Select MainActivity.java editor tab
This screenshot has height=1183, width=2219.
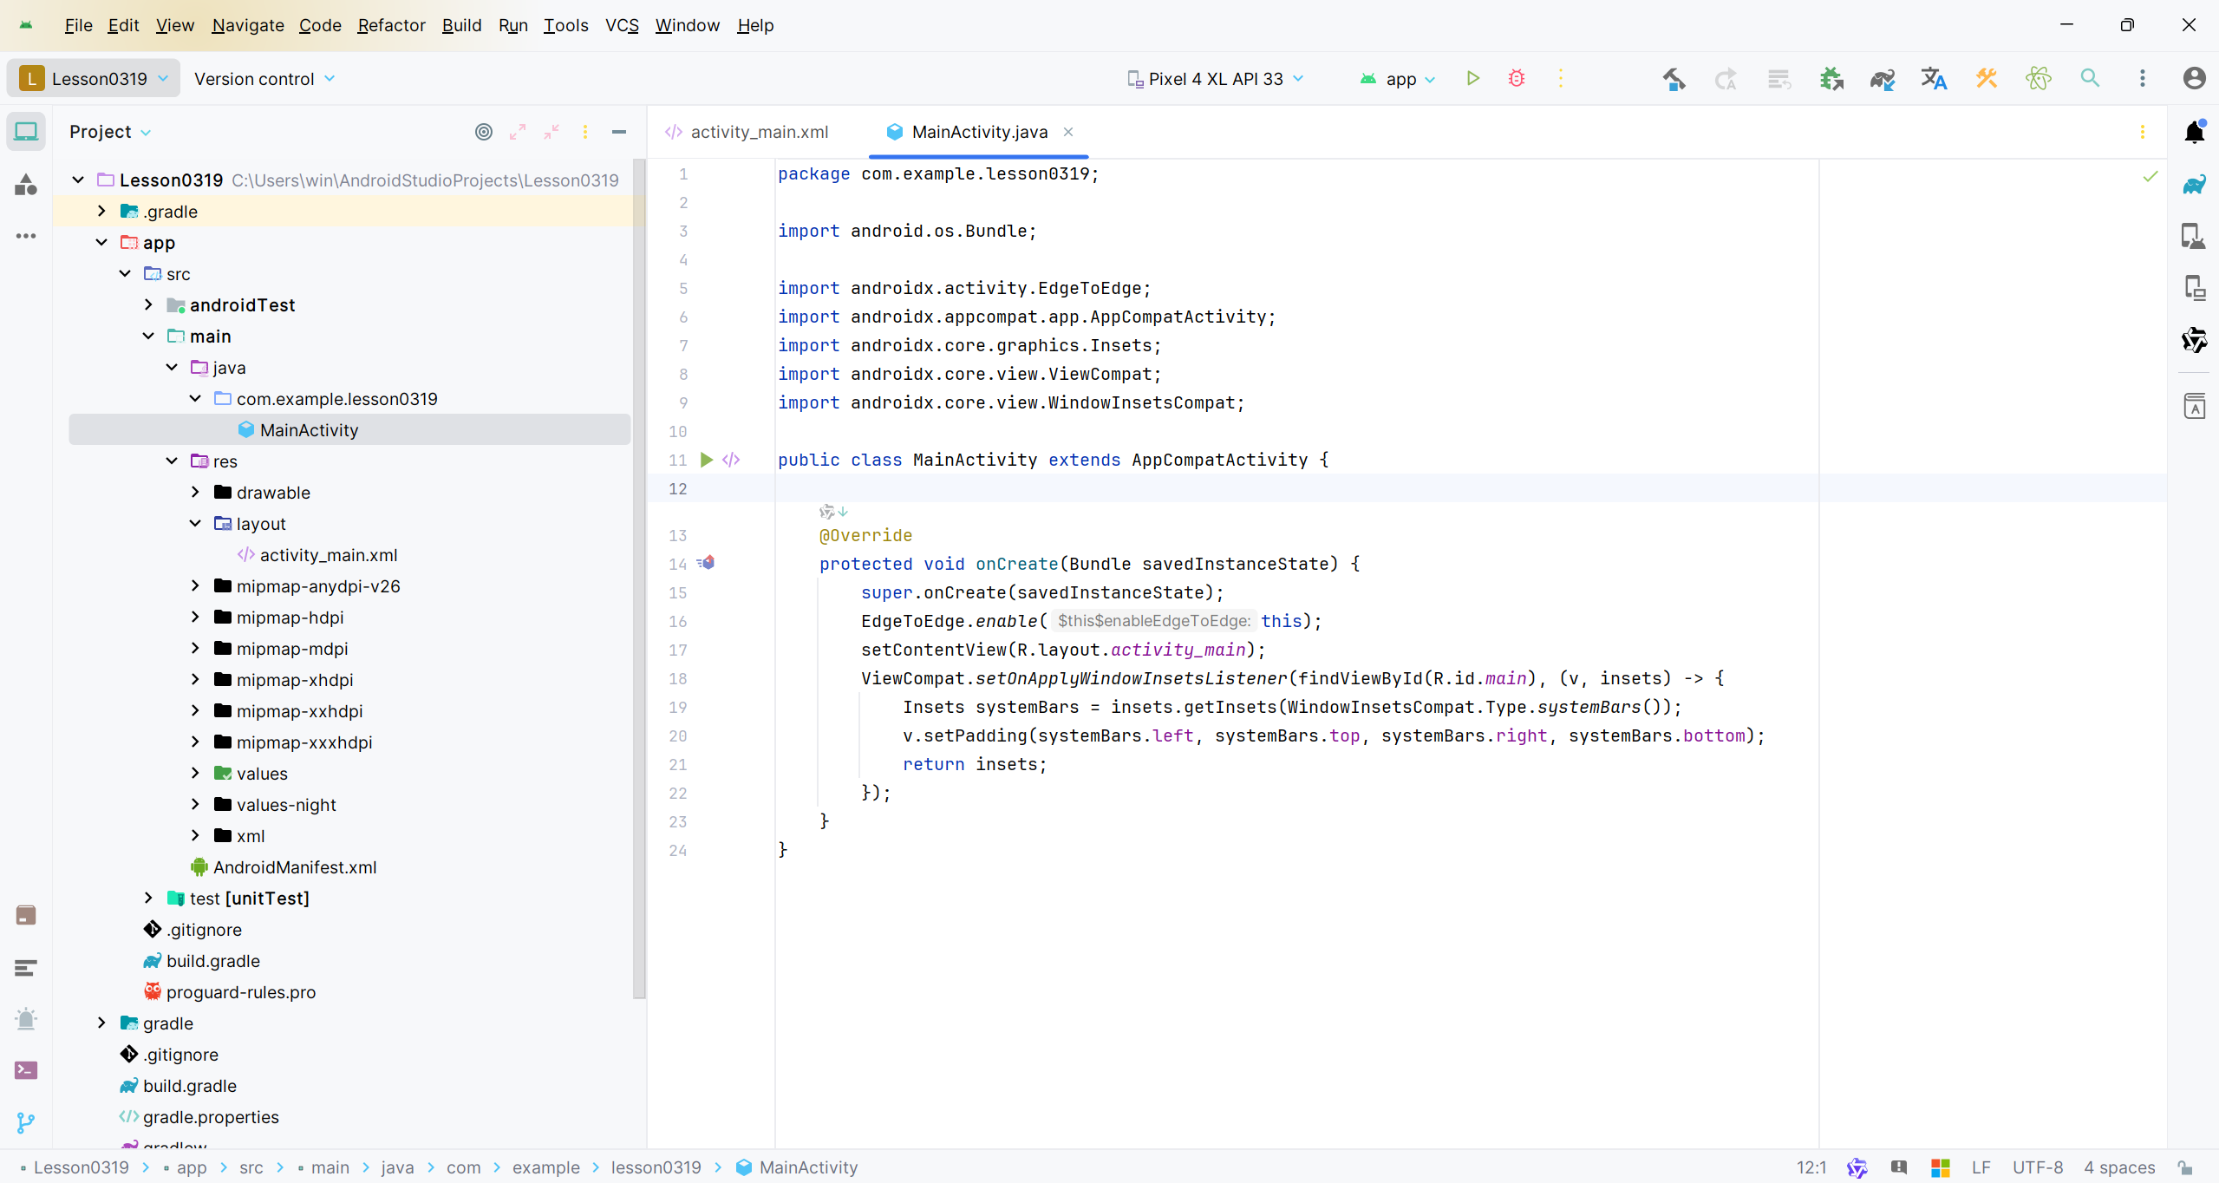(978, 132)
